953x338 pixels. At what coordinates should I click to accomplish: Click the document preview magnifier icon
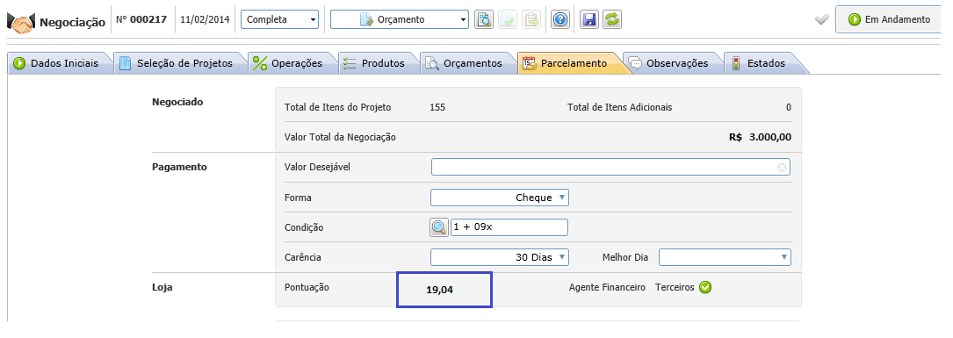click(484, 19)
